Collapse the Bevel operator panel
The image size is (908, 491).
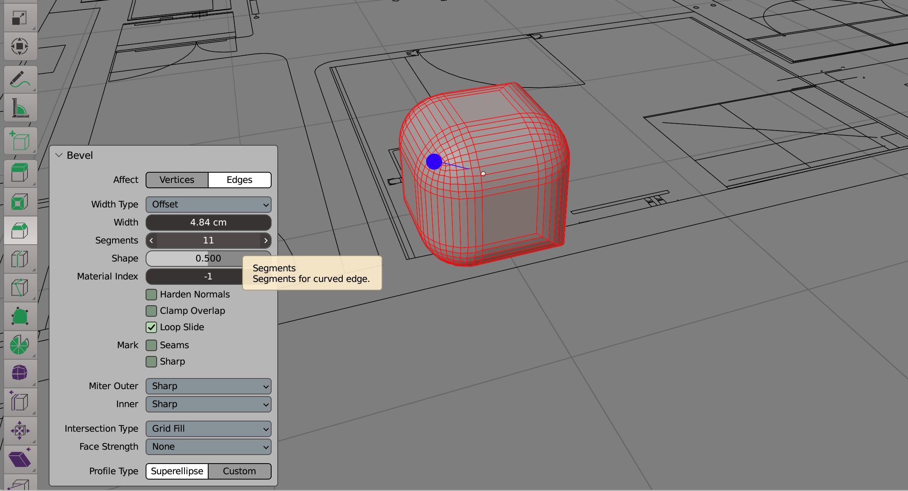point(59,155)
